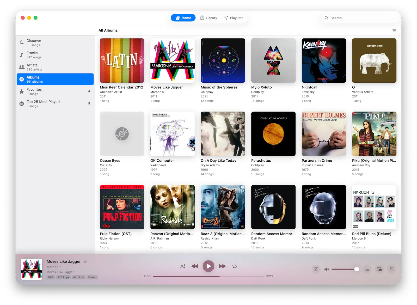The height and width of the screenshot is (305, 417).
Task: Click the 320 kbps bitrate badge
Action: (63, 277)
